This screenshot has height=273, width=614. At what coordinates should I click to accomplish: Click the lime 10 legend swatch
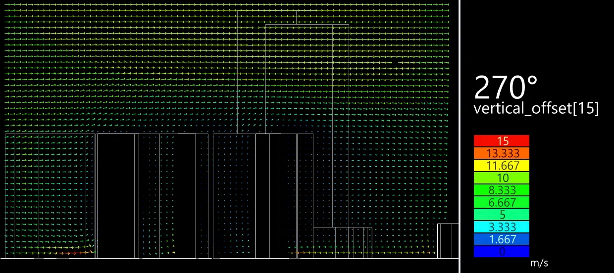(x=502, y=178)
